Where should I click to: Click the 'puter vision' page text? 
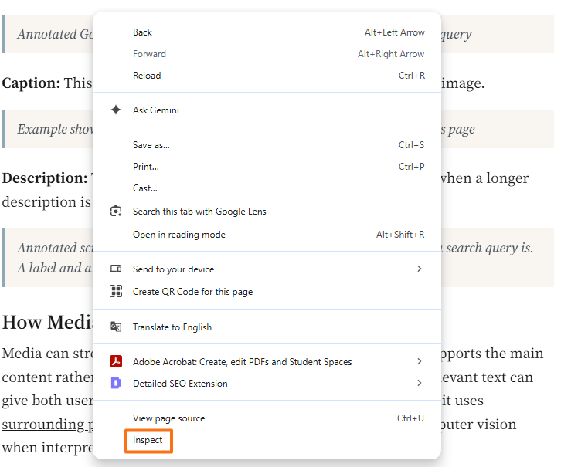(x=479, y=424)
